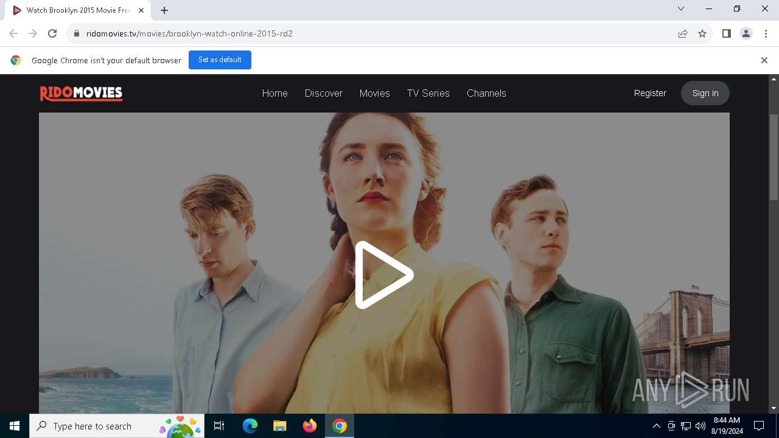Open the volume control in the tray
This screenshot has width=779, height=438.
[700, 426]
